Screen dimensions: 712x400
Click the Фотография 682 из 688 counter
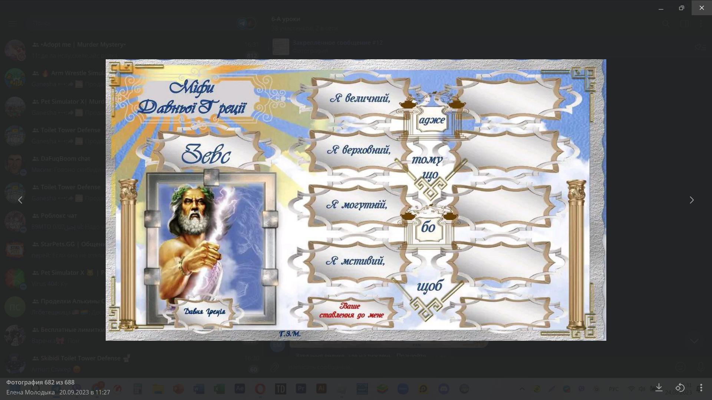pos(40,382)
